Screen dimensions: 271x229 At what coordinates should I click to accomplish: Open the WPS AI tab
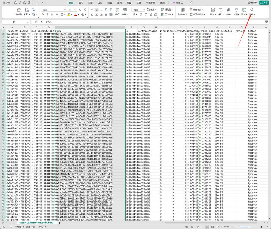178,3
